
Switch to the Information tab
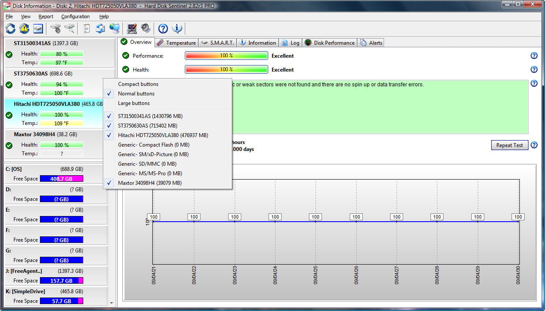click(x=257, y=43)
